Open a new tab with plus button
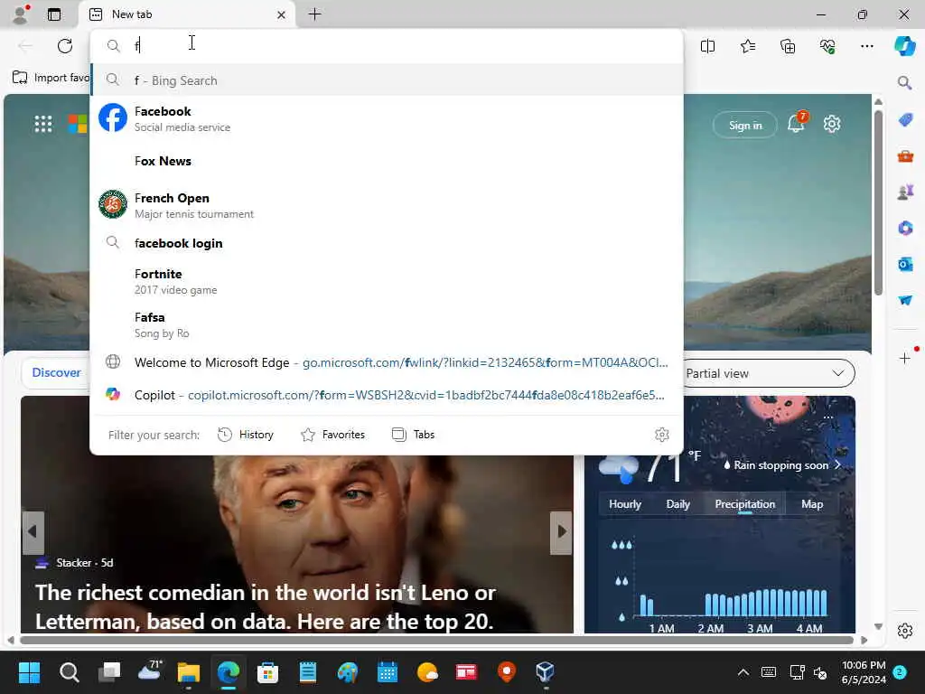The height and width of the screenshot is (694, 925). (315, 14)
